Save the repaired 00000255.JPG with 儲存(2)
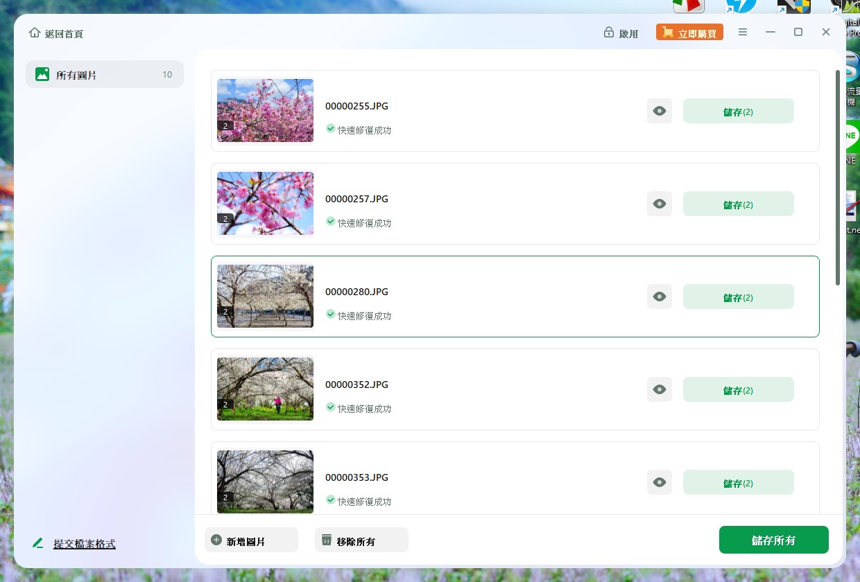This screenshot has height=582, width=860. 739,111
